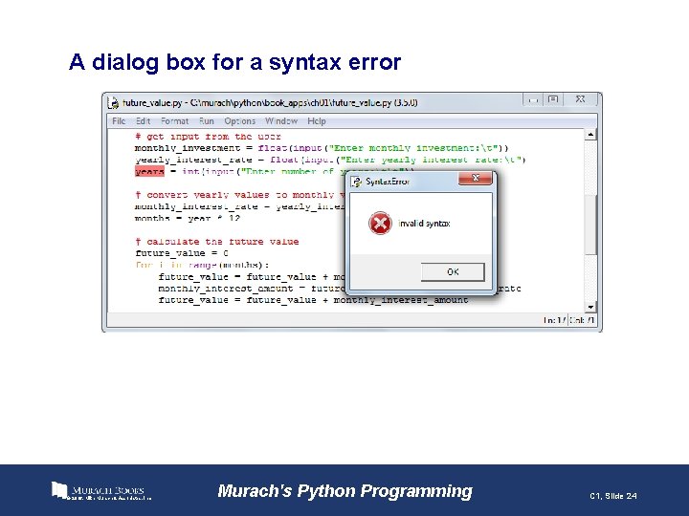Screen dimensions: 689x516
Task: Close the SyntaxError dialog with X
Action: click(x=475, y=178)
